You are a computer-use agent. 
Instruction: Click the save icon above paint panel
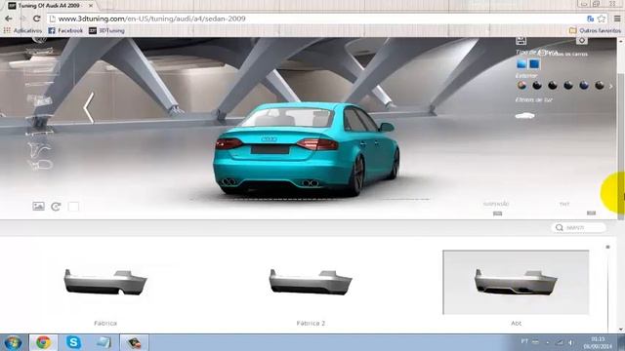(x=521, y=41)
